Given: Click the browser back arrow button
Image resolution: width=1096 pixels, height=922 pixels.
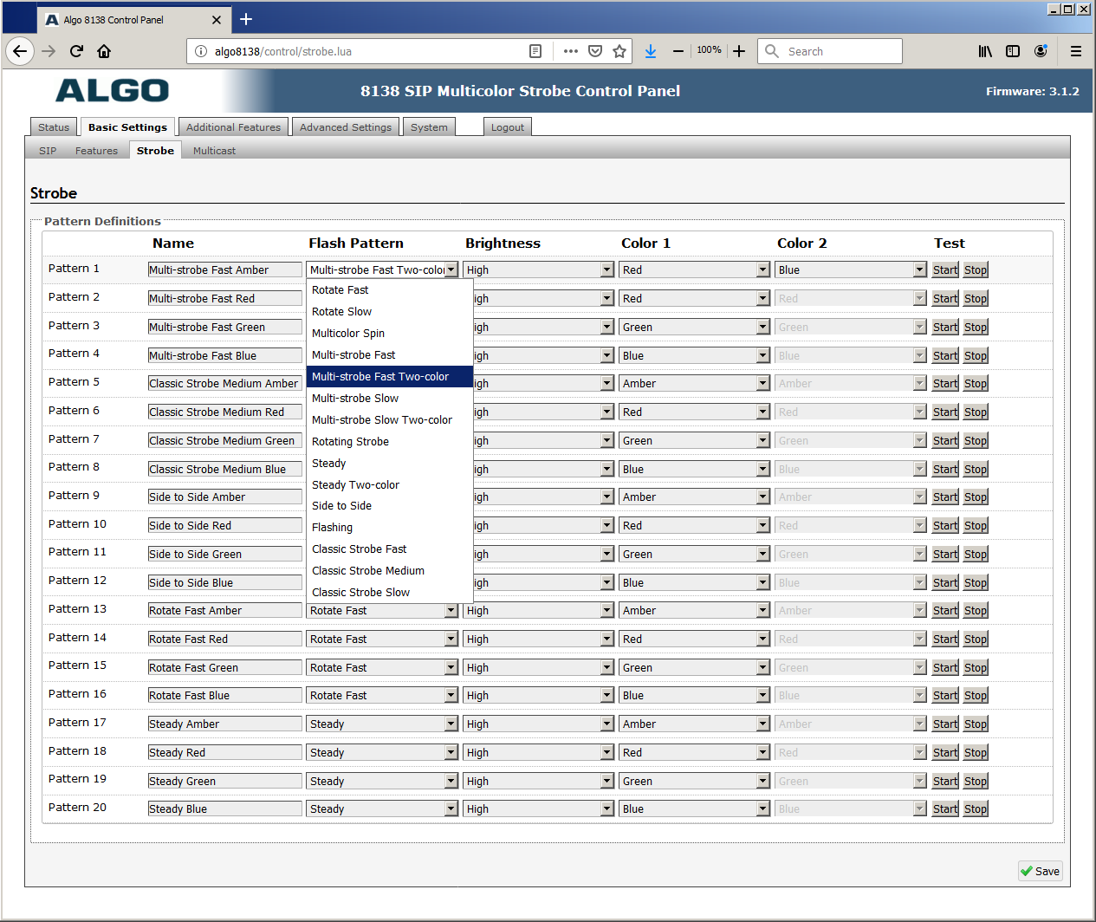Looking at the screenshot, I should point(20,51).
